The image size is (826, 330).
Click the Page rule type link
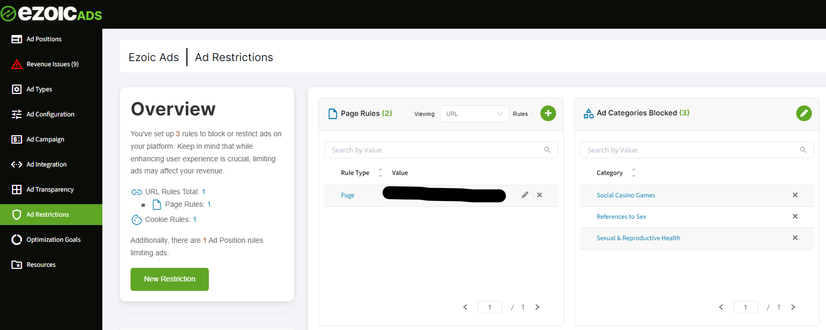[348, 195]
